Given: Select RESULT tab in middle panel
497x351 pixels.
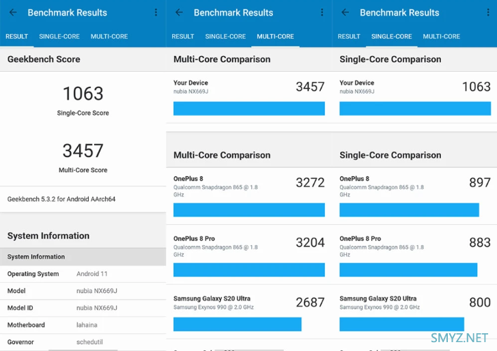Looking at the screenshot, I should pyautogui.click(x=183, y=36).
